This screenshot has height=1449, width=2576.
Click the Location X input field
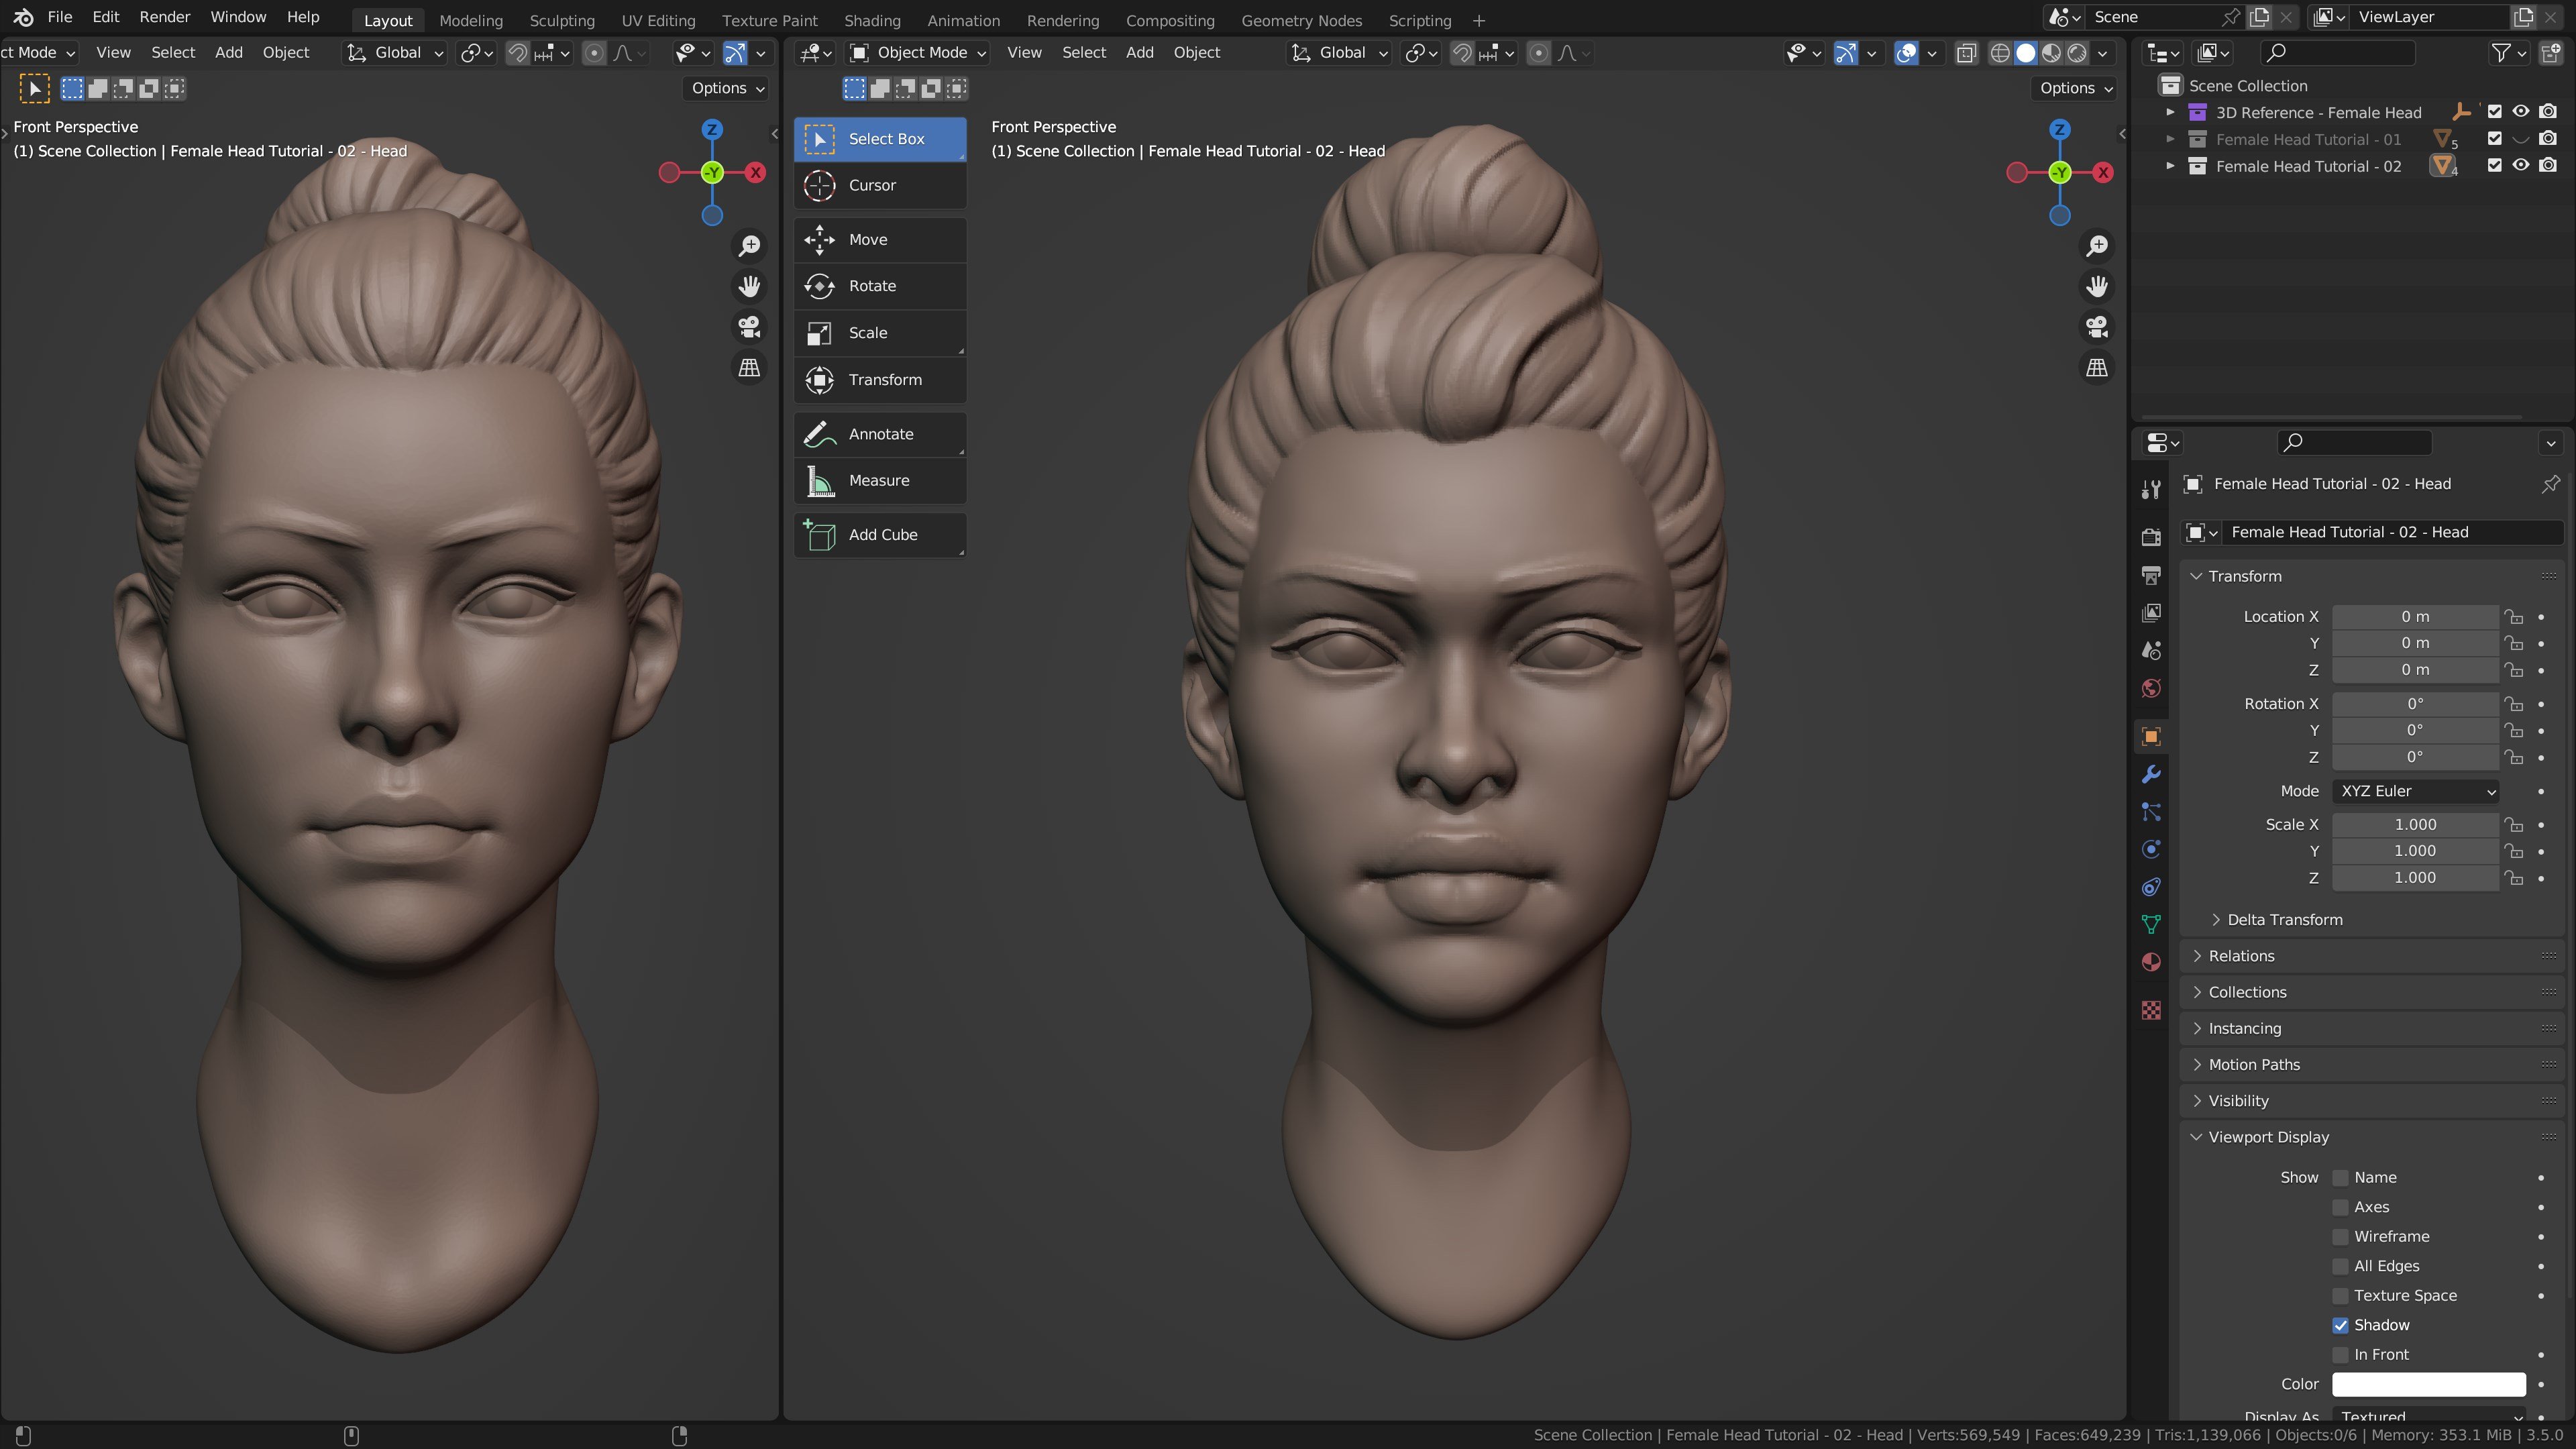(2414, 617)
